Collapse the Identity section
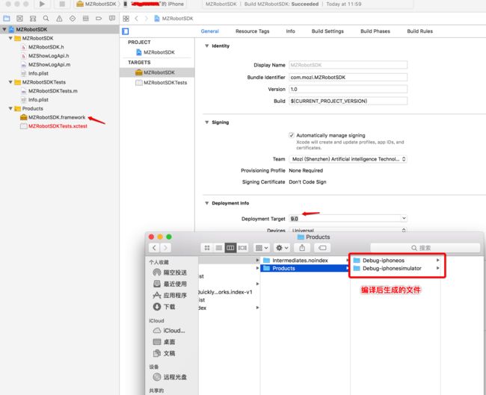The width and height of the screenshot is (486, 395). 206,46
